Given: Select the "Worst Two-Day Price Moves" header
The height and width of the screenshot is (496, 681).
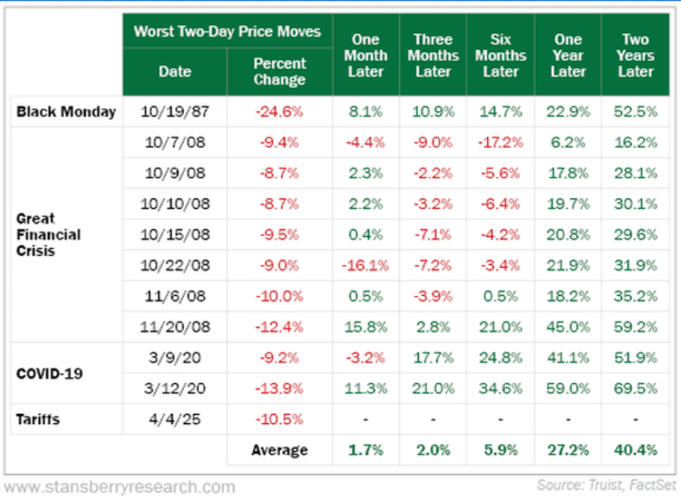Looking at the screenshot, I should pos(227,32).
